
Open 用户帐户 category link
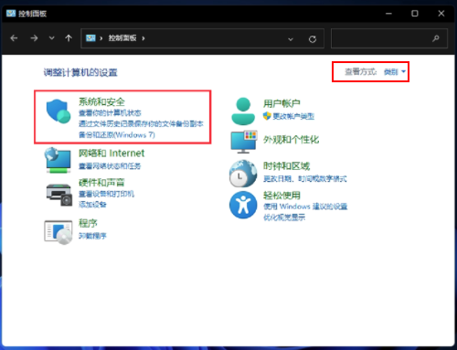(282, 103)
